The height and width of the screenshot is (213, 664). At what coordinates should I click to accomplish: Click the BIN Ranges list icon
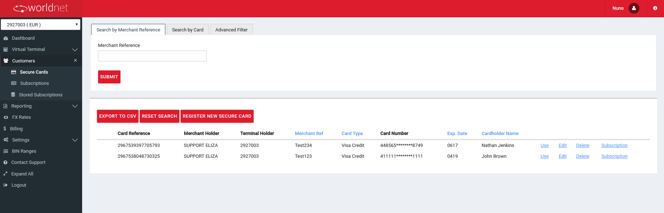click(6, 151)
